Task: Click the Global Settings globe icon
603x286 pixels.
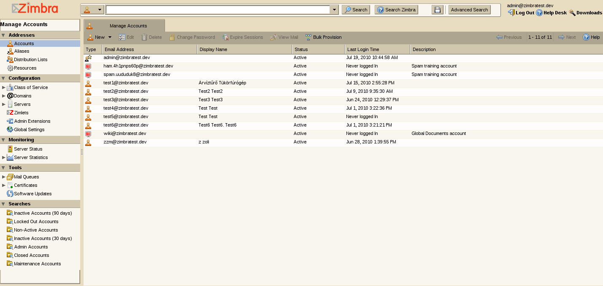Action: [10, 130]
